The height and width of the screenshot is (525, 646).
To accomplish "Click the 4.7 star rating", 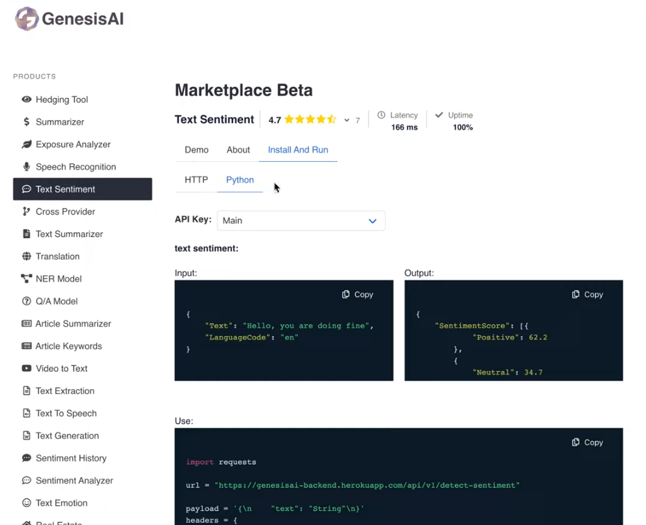I will click(302, 120).
